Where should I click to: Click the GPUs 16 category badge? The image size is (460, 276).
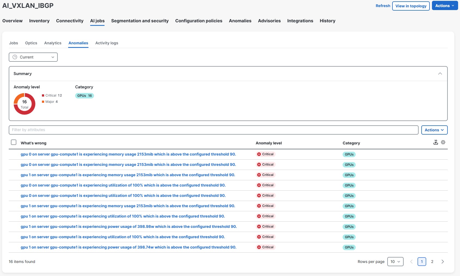[84, 96]
